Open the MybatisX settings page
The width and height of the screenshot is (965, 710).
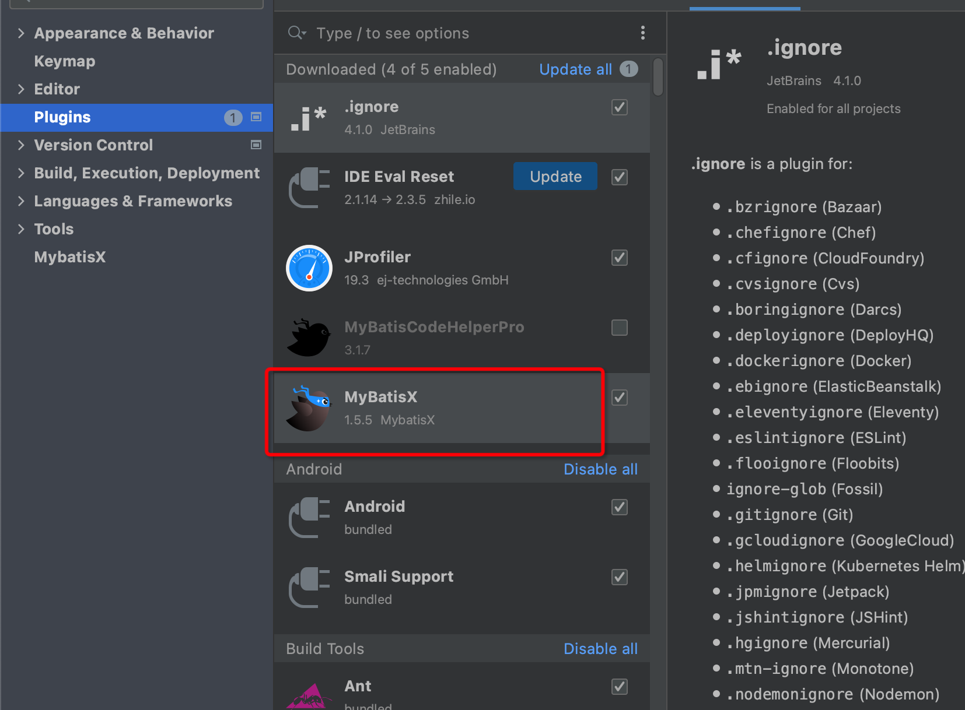coord(70,257)
